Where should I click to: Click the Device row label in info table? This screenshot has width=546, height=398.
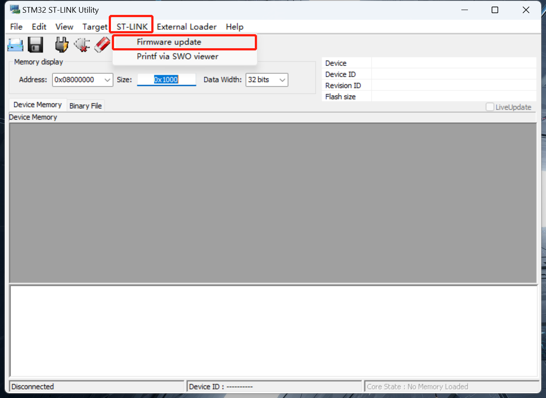pyautogui.click(x=336, y=63)
